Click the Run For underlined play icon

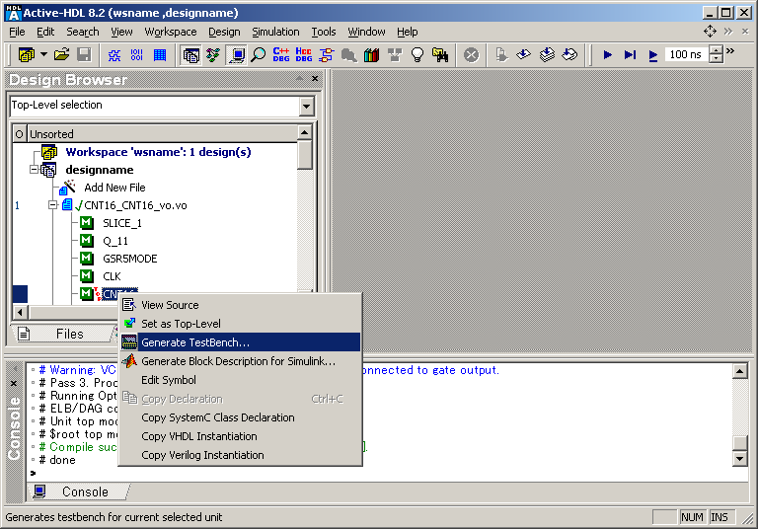tap(653, 55)
